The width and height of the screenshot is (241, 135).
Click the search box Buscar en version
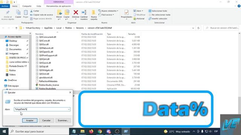(221, 28)
